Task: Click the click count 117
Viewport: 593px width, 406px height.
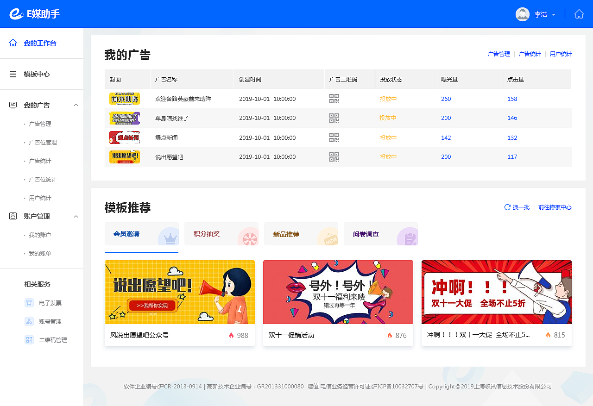Action: tap(512, 157)
